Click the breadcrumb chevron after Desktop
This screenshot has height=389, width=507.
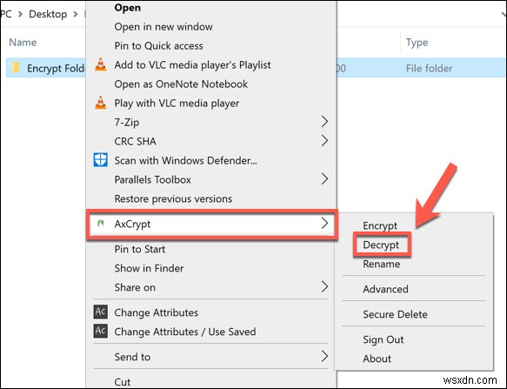[x=76, y=14]
